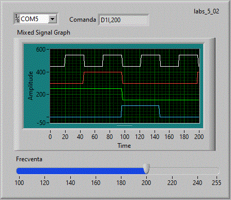Click the blue filled slider portion near 140
The height and width of the screenshot is (200, 231).
[x=70, y=171]
